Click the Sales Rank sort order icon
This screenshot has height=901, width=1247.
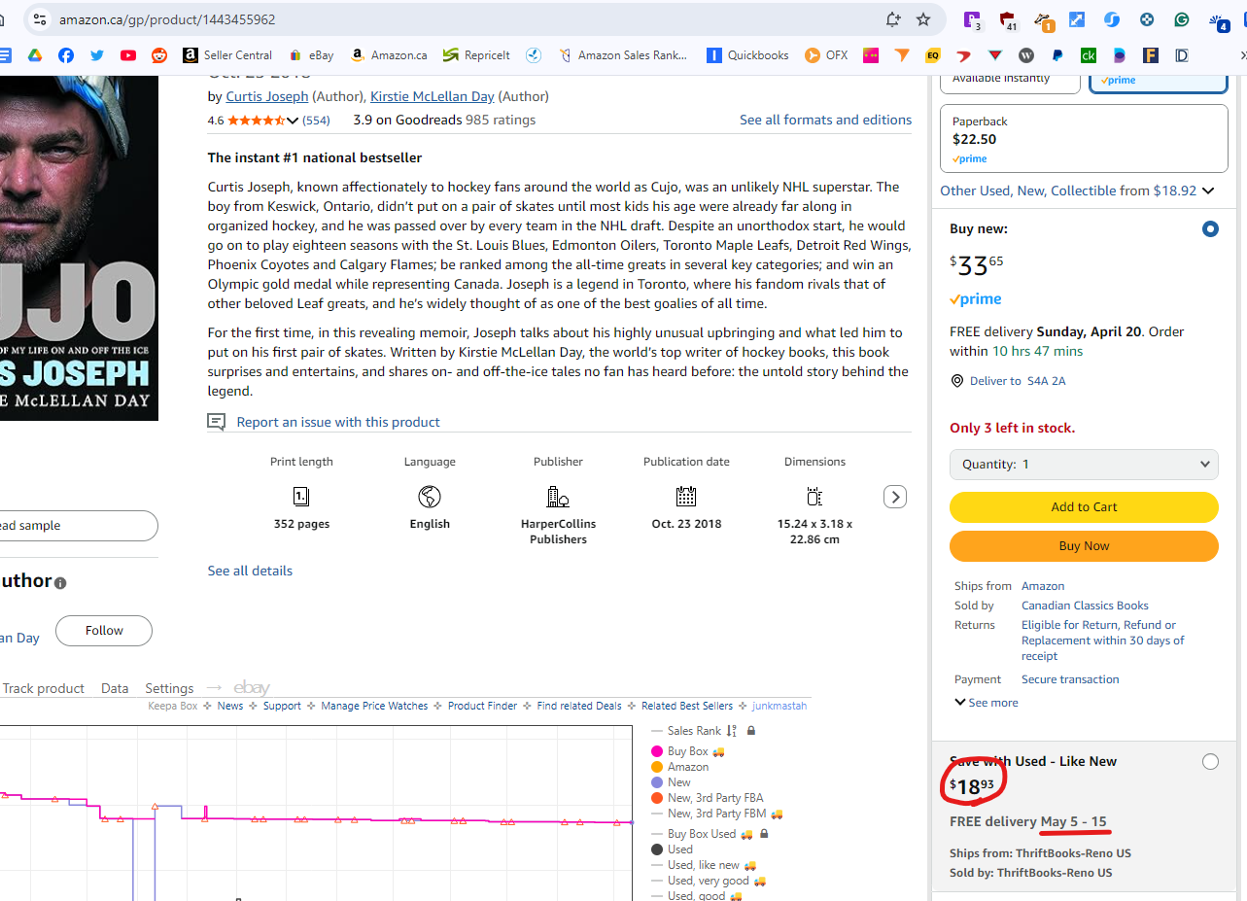point(732,731)
